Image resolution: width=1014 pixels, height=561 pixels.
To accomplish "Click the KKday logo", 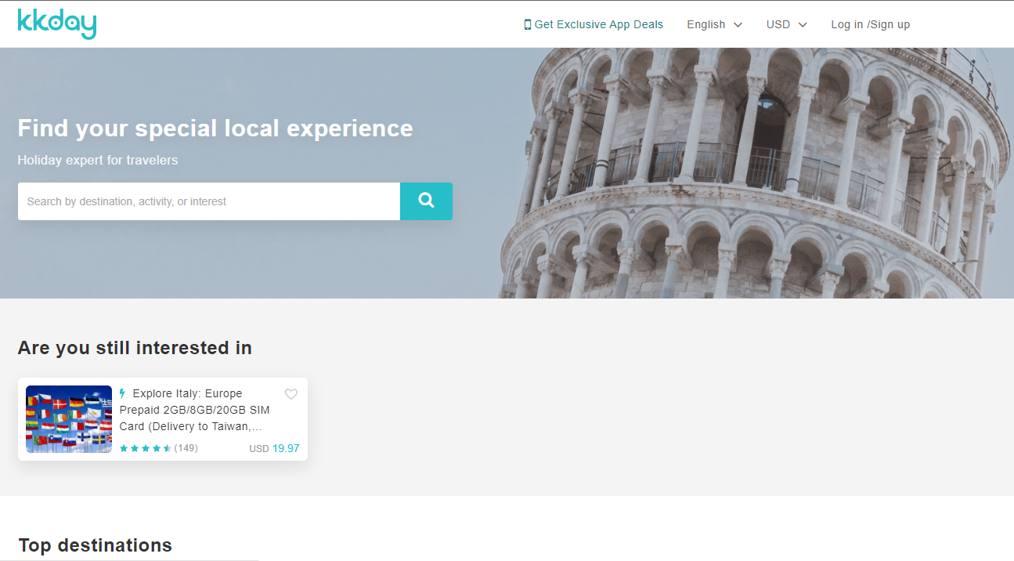I will [x=57, y=24].
